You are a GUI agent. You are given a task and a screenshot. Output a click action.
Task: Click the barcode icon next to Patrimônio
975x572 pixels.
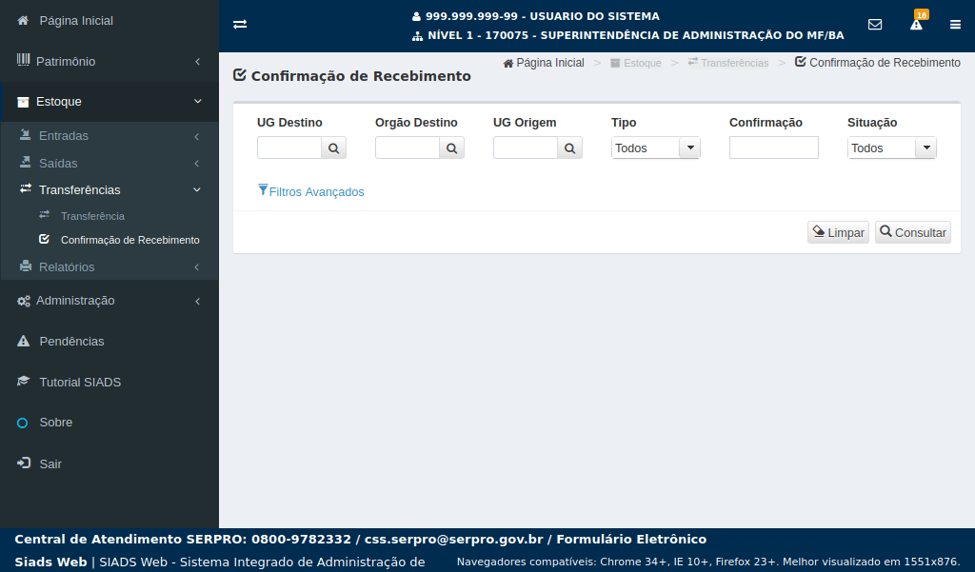coord(23,60)
